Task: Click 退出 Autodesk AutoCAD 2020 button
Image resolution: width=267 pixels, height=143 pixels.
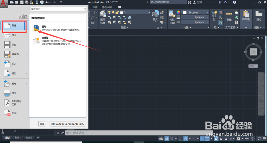Action: click(x=68, y=124)
